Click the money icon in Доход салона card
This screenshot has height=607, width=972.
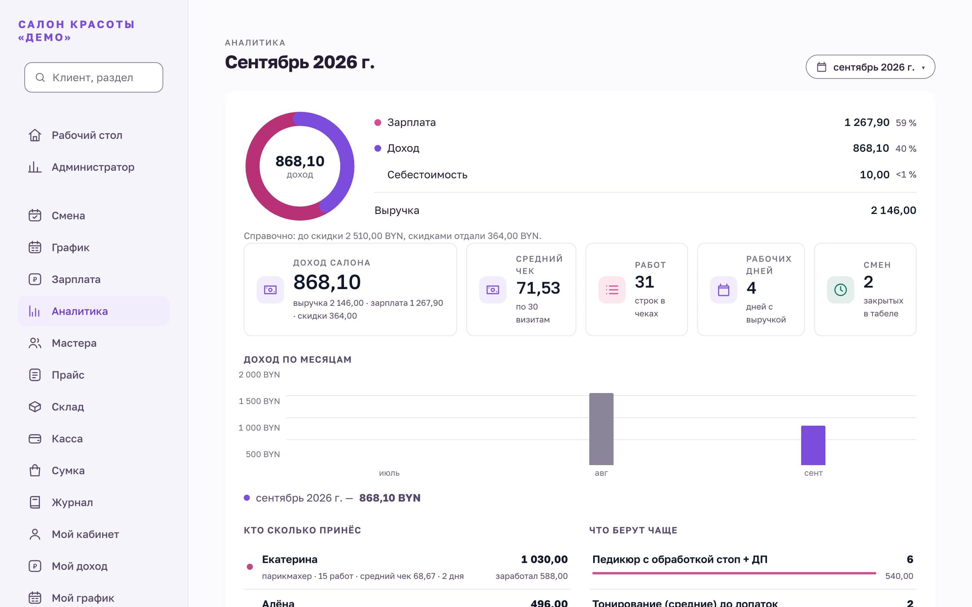[270, 290]
